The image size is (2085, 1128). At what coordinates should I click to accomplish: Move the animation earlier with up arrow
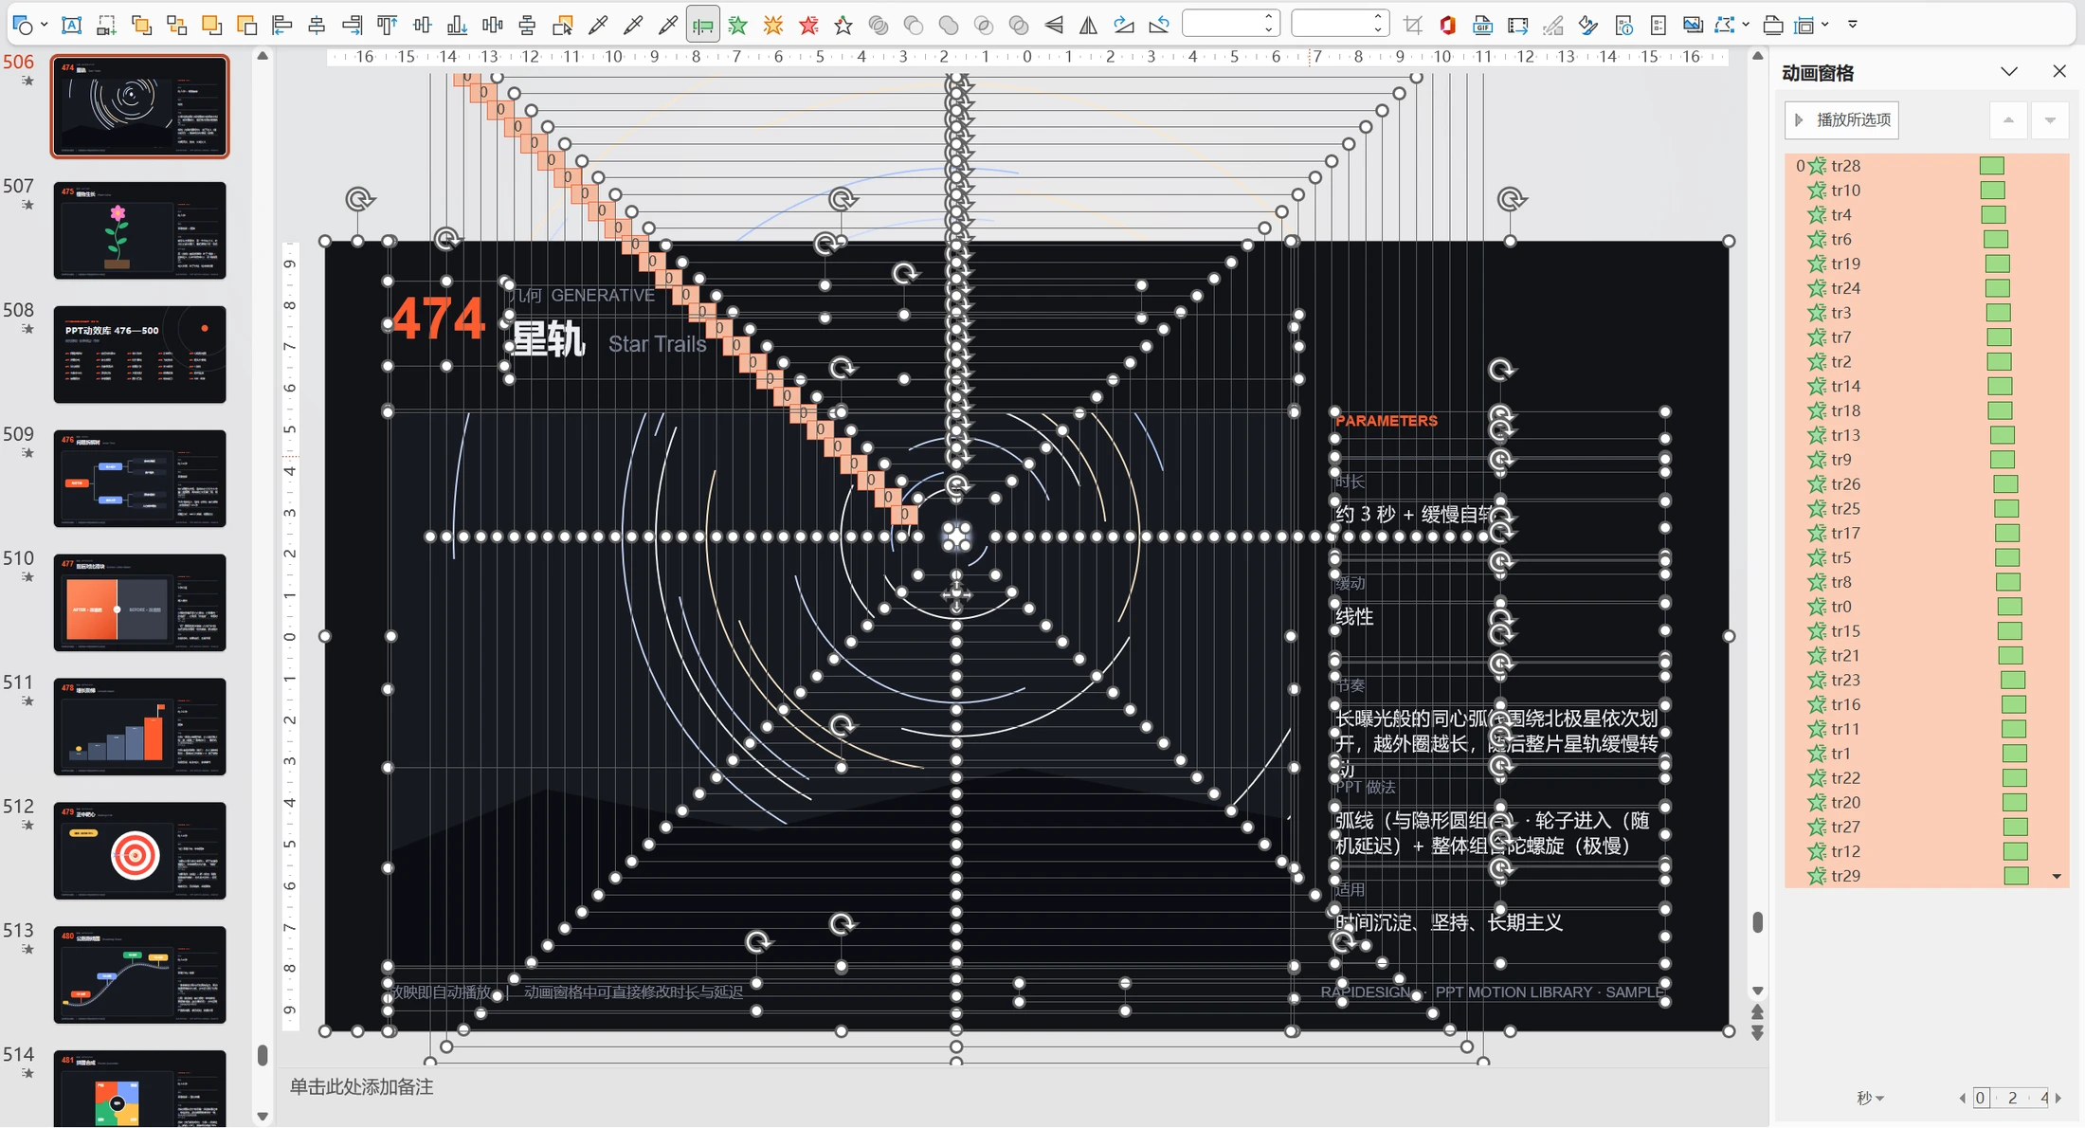(2008, 120)
